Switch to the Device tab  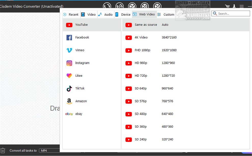123,14
